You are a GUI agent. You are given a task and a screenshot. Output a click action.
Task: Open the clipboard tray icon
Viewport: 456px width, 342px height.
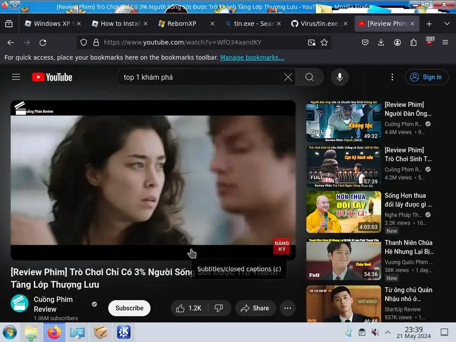(362, 332)
